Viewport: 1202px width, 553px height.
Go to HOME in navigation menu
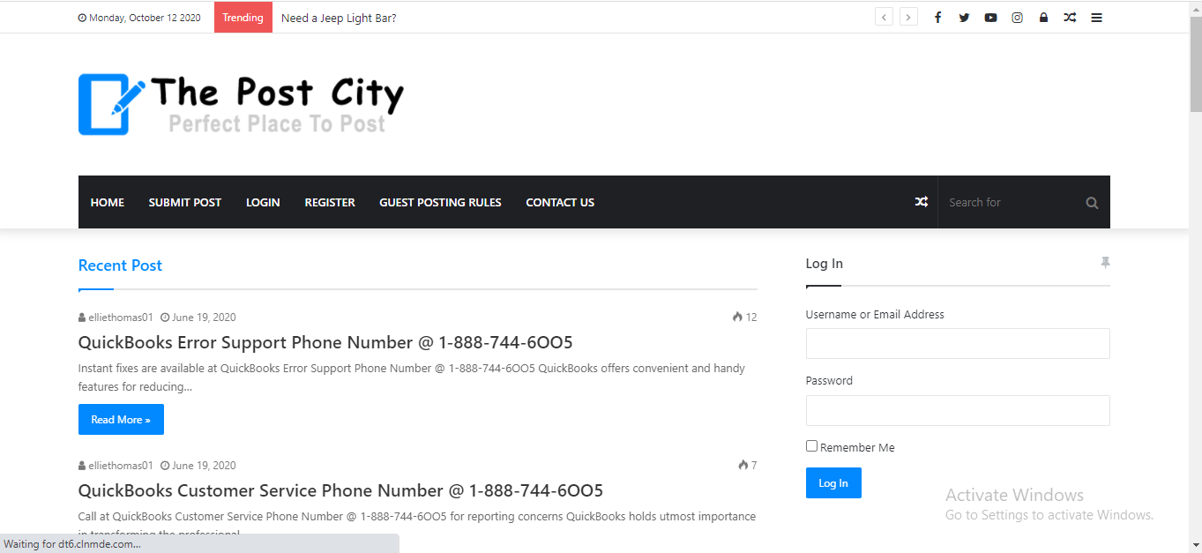[108, 202]
